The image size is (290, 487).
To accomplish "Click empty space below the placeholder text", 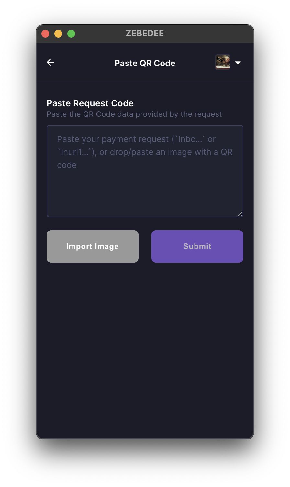I will [145, 195].
